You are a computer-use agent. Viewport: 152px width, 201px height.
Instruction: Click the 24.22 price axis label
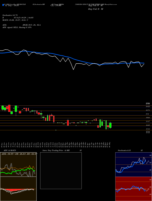pyautogui.click(x=148, y=107)
